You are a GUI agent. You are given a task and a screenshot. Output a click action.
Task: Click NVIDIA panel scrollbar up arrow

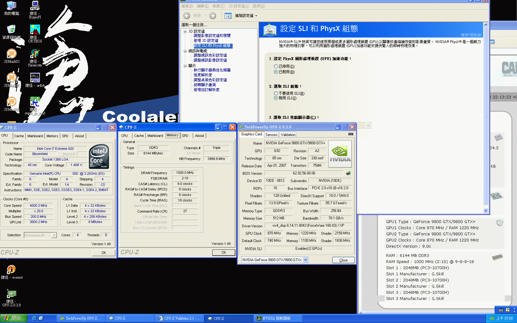click(x=486, y=25)
